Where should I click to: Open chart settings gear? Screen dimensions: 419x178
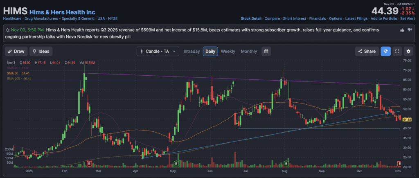(x=408, y=51)
